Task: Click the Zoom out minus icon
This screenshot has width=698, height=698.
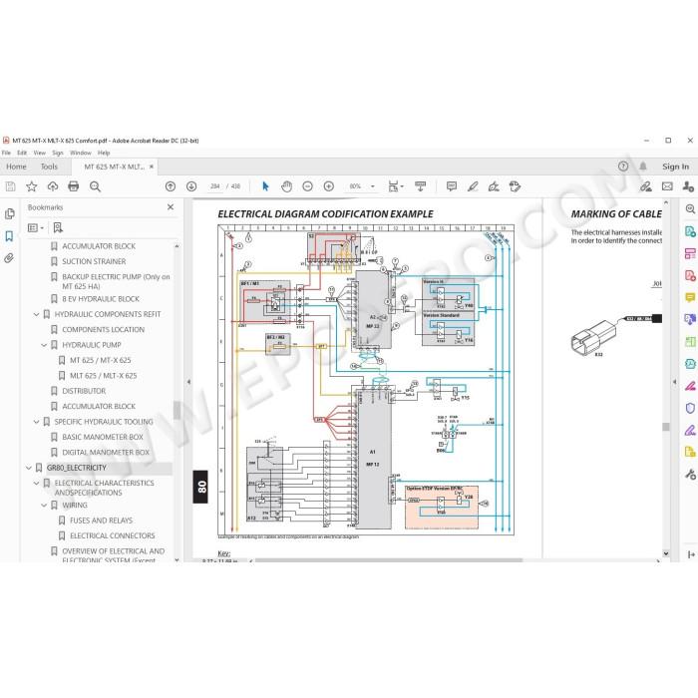Action: [x=307, y=186]
